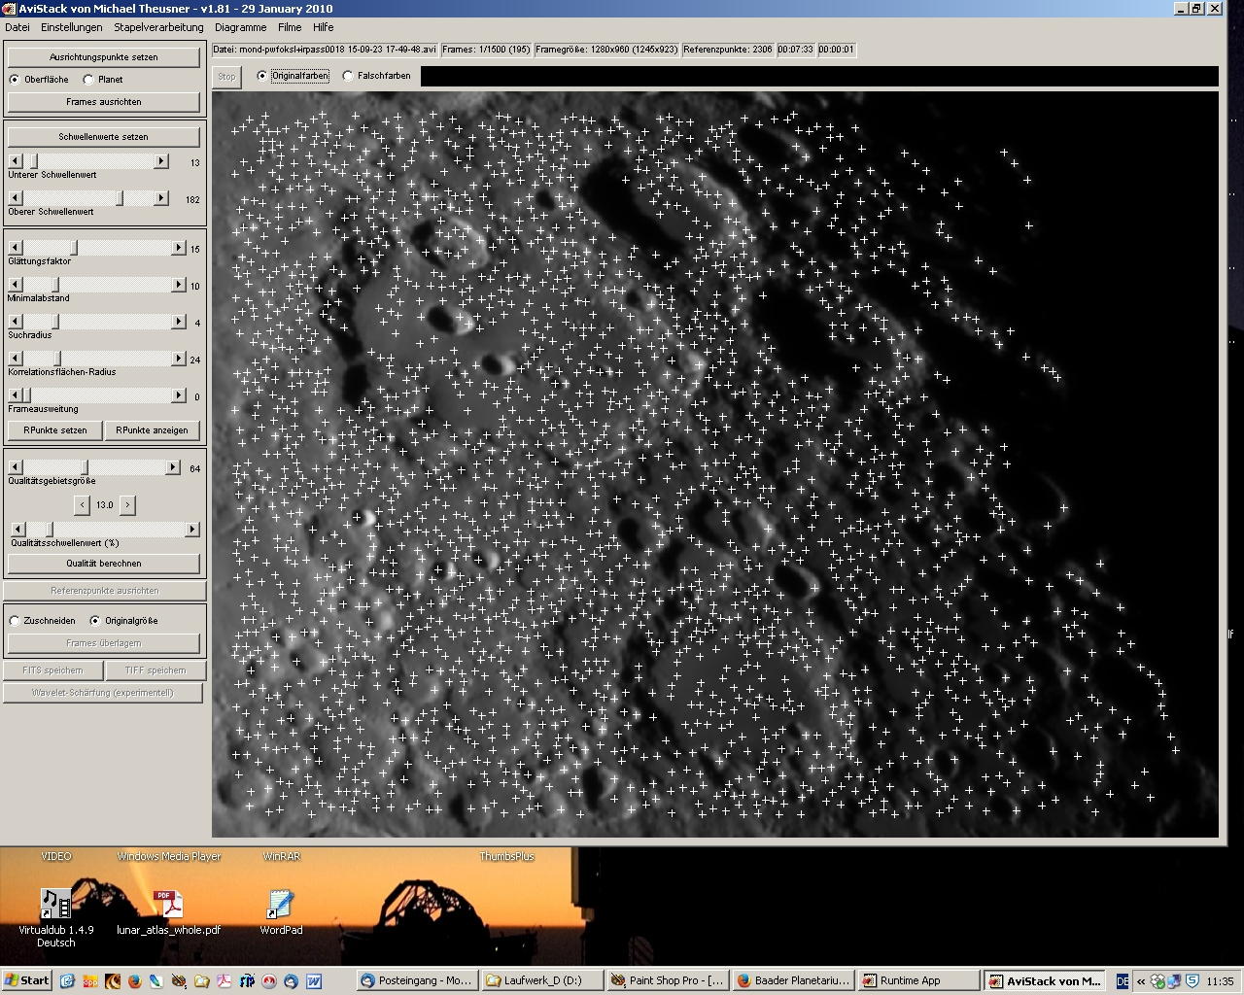Launch Firefox from quick launch bar

(x=134, y=981)
